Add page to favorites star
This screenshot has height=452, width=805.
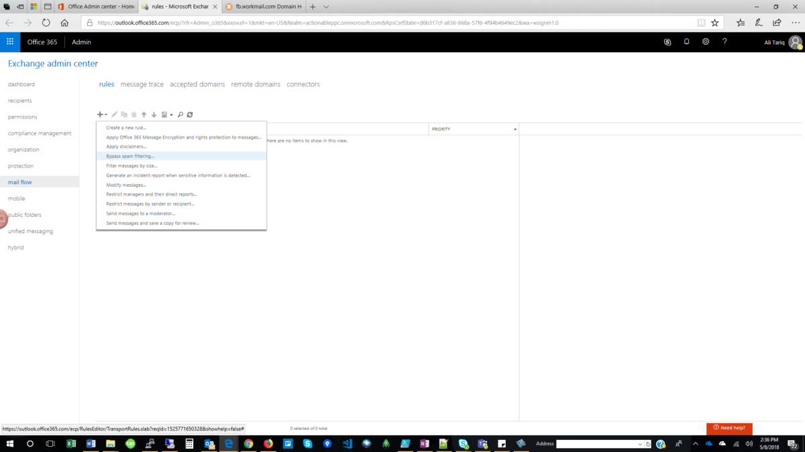click(x=715, y=22)
